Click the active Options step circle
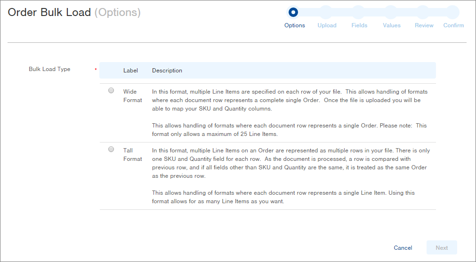The height and width of the screenshot is (262, 476). [x=293, y=12]
